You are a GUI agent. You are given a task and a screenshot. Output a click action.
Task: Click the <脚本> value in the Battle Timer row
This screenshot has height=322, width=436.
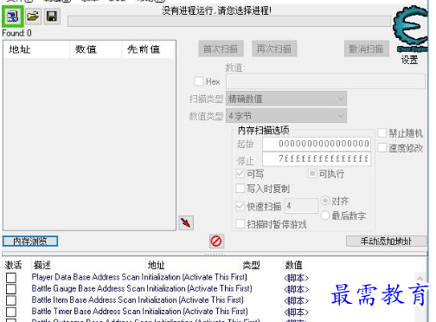tap(296, 312)
